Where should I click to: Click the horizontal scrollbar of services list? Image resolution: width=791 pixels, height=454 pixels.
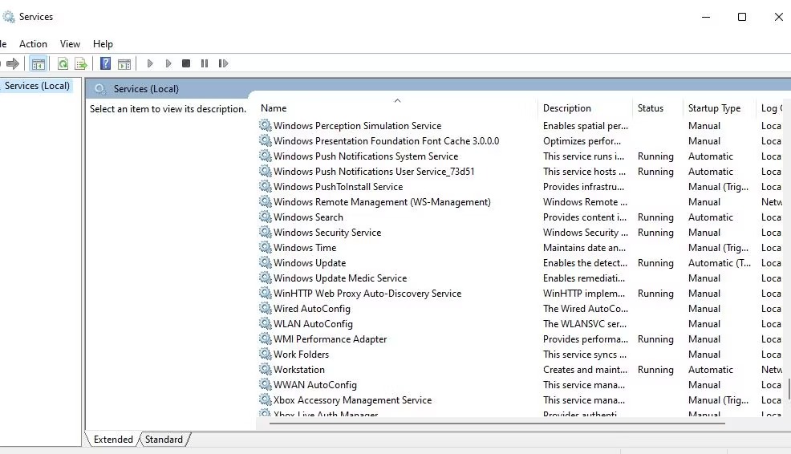[x=497, y=424]
